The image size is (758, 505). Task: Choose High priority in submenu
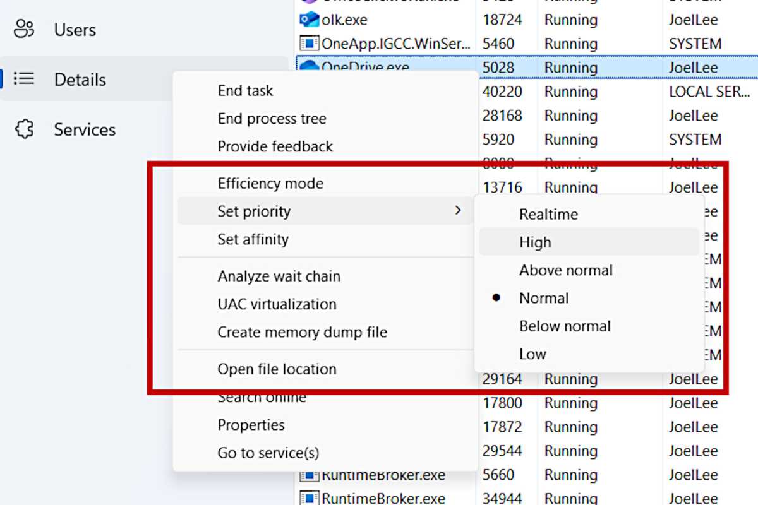click(535, 242)
